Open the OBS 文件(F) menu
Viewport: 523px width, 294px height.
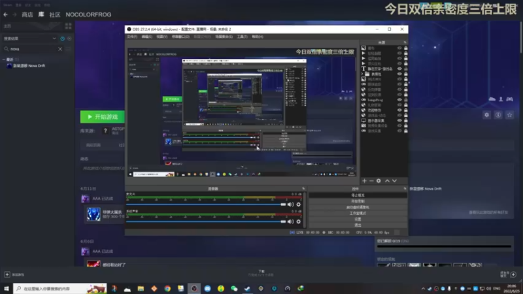[132, 37]
